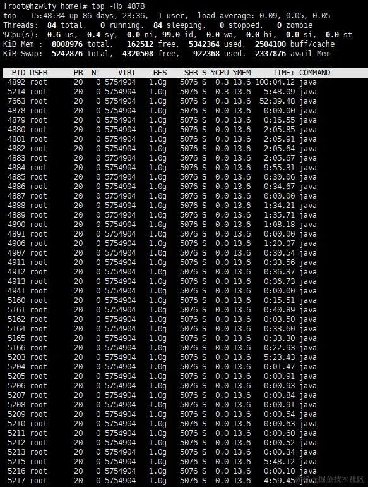This screenshot has height=487, width=368.
Task: Click the Mem used value 5342364
Action: point(204,44)
